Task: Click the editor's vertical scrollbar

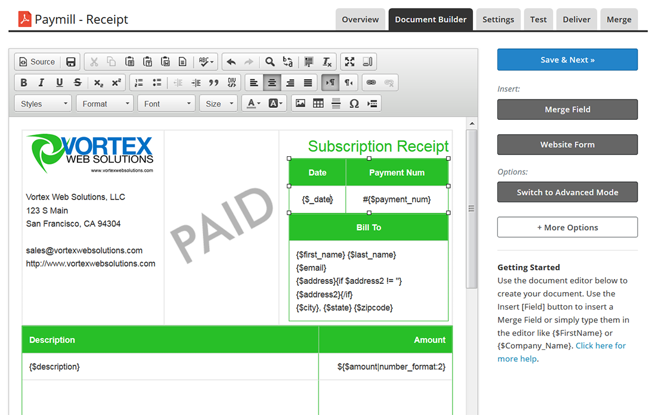Action: coord(471,209)
